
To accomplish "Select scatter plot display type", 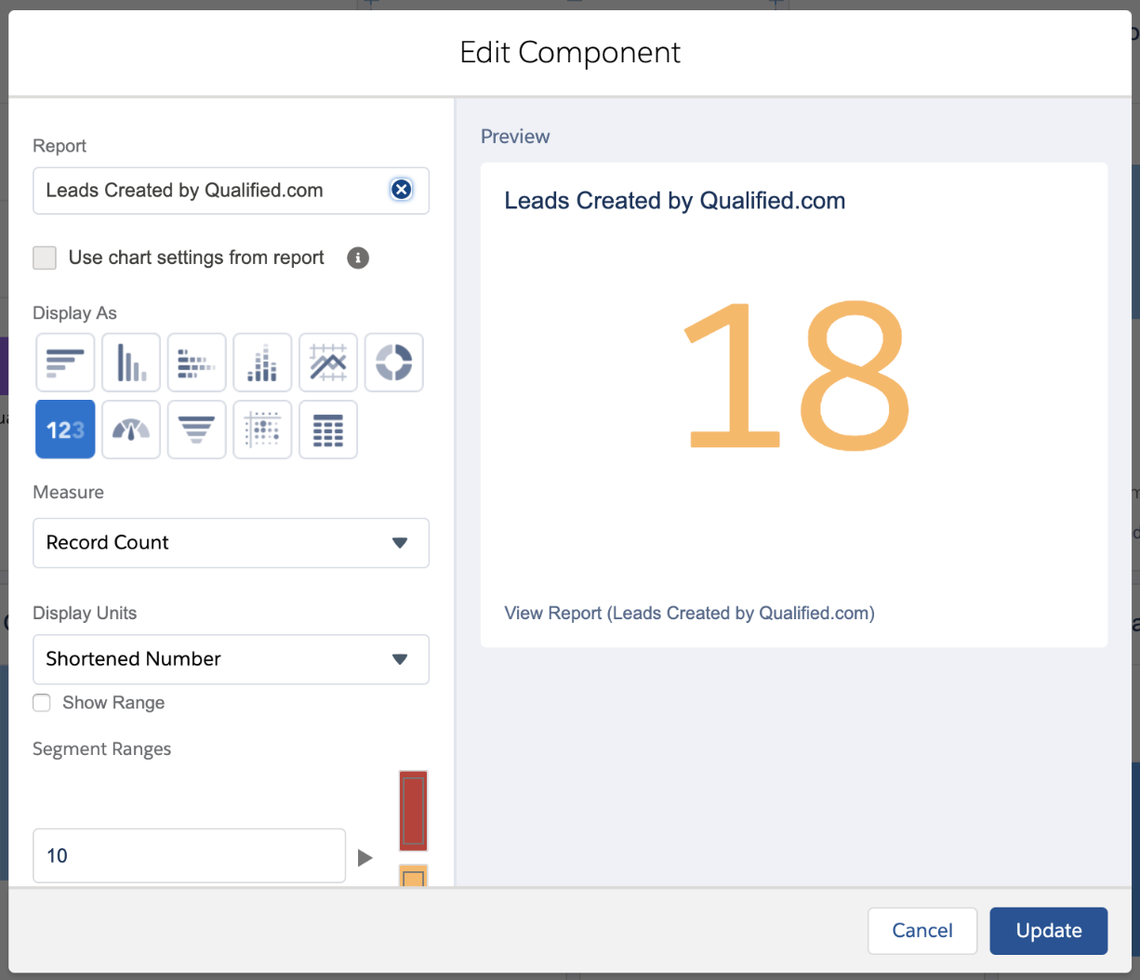I will click(262, 430).
